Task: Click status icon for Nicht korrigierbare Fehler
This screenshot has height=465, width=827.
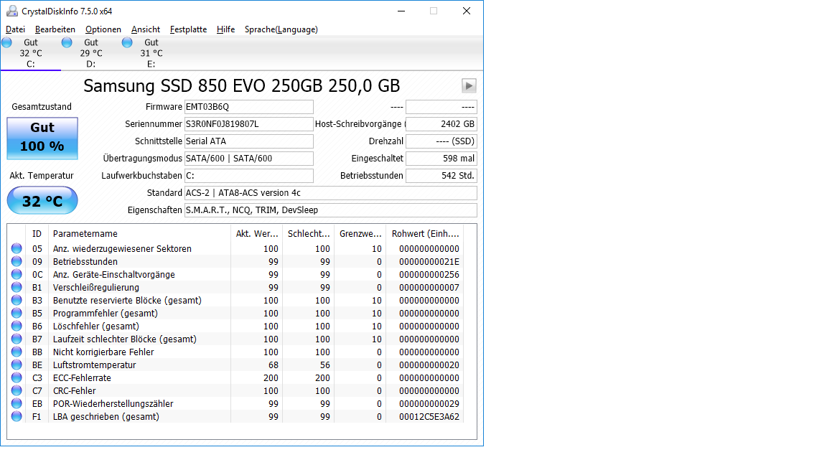Action: tap(17, 352)
